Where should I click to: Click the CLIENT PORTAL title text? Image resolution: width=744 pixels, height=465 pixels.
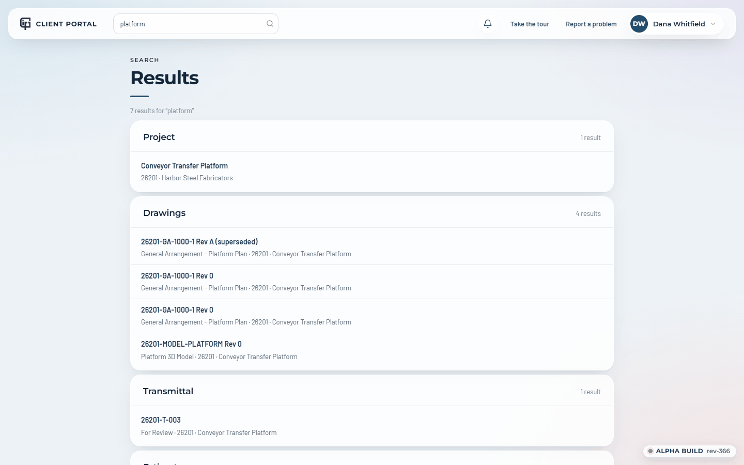coord(66,24)
